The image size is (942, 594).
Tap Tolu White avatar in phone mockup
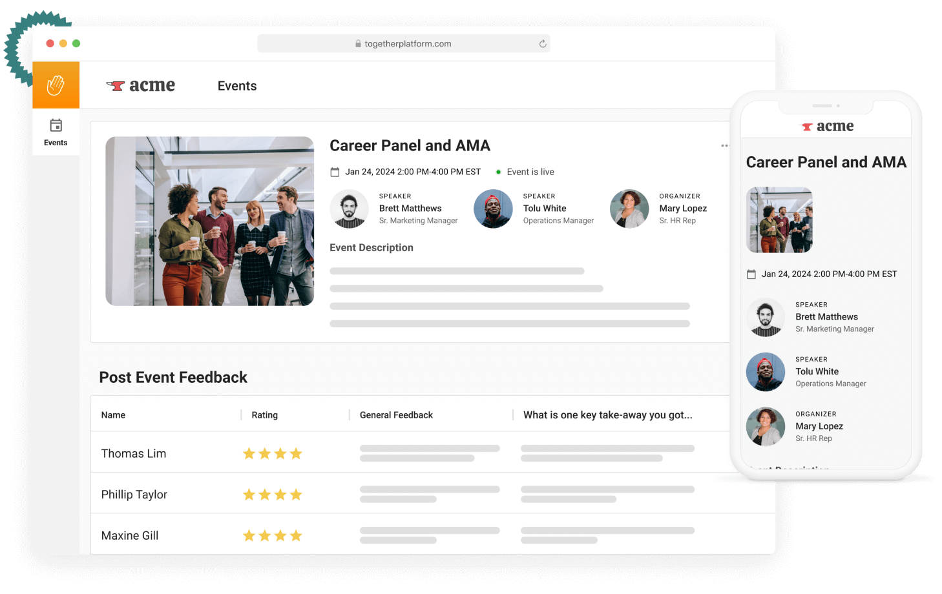click(x=766, y=372)
